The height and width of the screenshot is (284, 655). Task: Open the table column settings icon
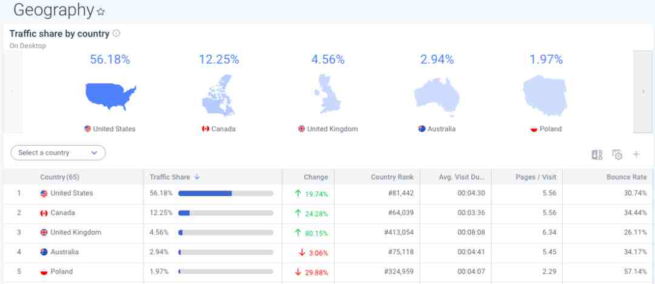pyautogui.click(x=617, y=154)
